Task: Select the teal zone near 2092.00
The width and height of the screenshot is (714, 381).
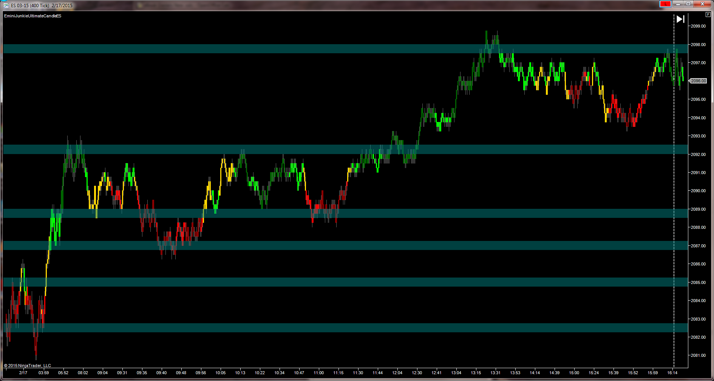Action: pos(345,149)
